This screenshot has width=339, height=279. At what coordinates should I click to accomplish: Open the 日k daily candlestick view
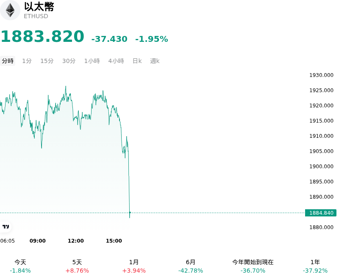tap(137, 61)
